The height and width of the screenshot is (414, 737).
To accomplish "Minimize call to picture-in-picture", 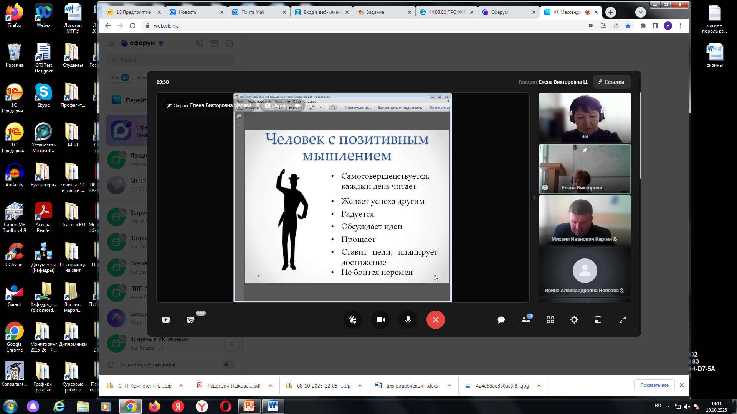I will 598,320.
